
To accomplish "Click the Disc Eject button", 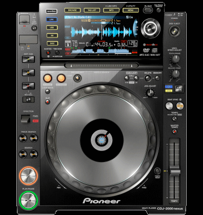I will coord(174,31).
